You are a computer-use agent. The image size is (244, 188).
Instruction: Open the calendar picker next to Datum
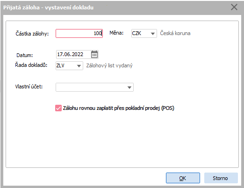[x=94, y=54]
